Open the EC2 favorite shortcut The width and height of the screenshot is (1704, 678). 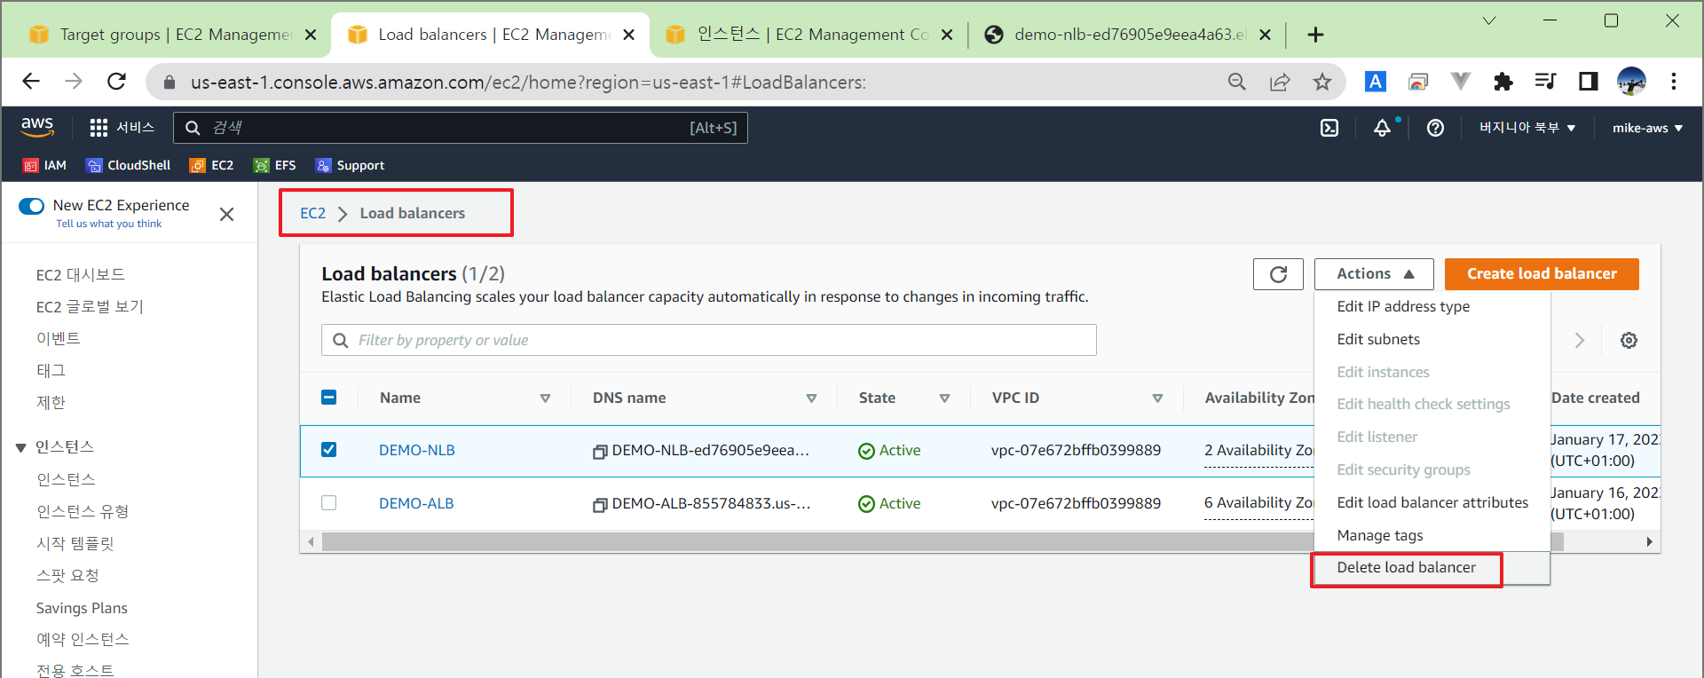point(211,165)
